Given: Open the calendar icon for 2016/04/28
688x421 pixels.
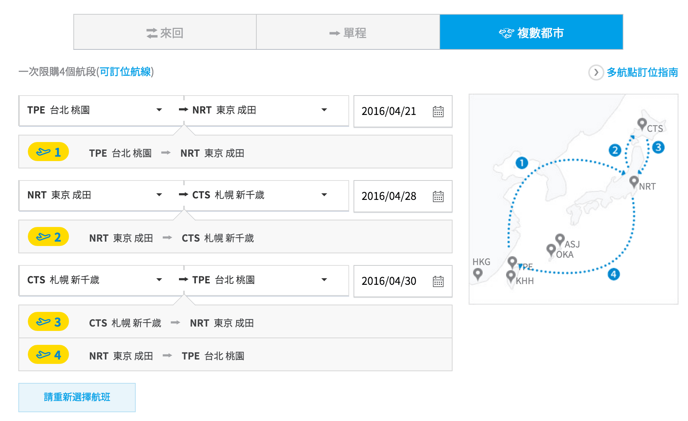Looking at the screenshot, I should (438, 196).
